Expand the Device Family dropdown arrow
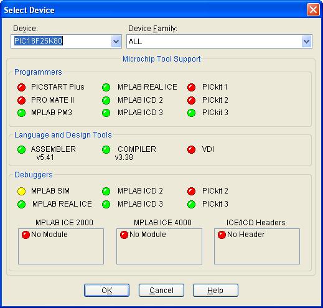The image size is (323, 308). (x=306, y=42)
